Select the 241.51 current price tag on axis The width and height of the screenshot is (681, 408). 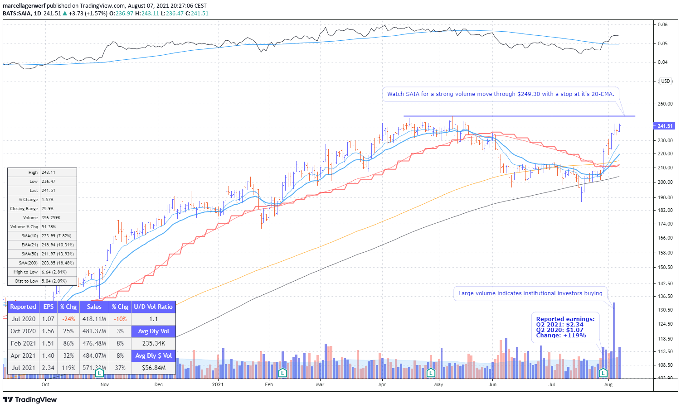click(x=665, y=126)
